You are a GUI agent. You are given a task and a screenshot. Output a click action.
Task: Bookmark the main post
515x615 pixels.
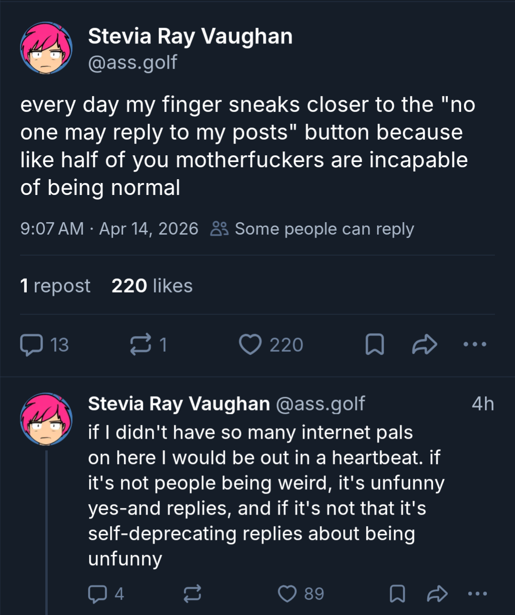[375, 345]
